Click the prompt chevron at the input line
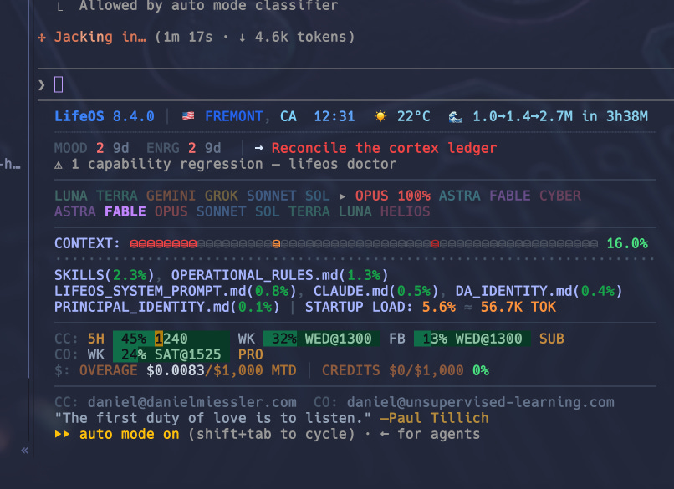This screenshot has width=674, height=489. (x=42, y=85)
